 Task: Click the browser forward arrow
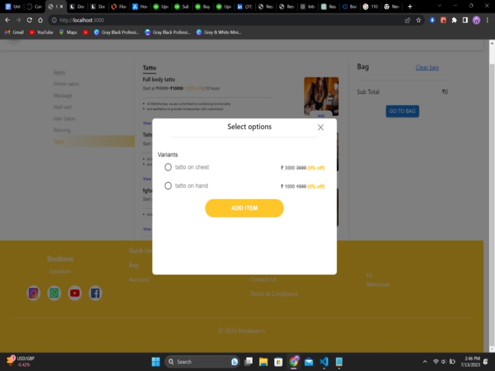pos(18,20)
